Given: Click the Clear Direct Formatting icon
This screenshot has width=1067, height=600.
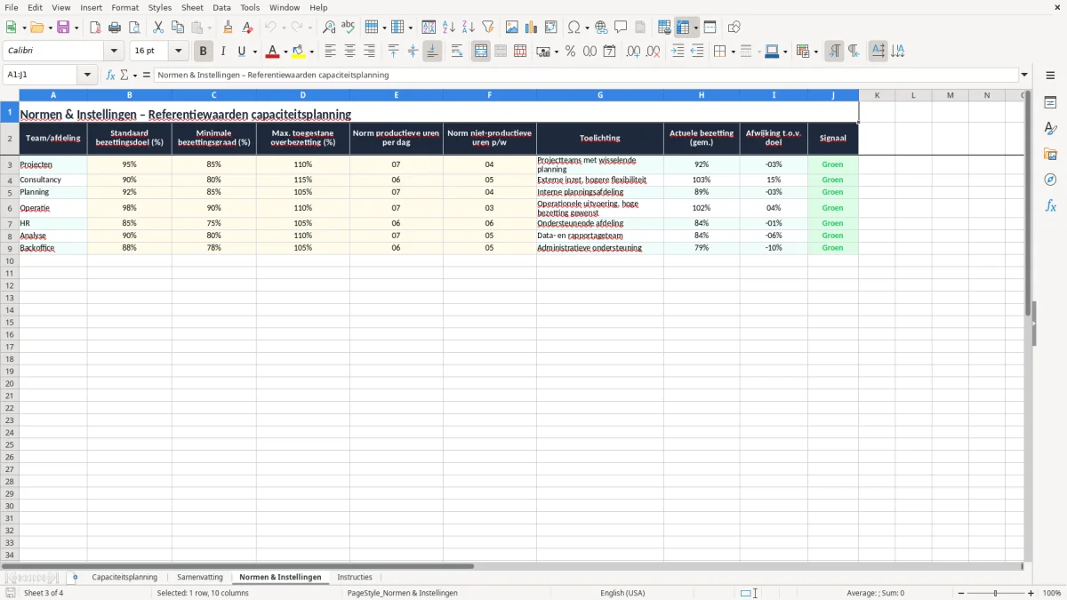Looking at the screenshot, I should [248, 28].
